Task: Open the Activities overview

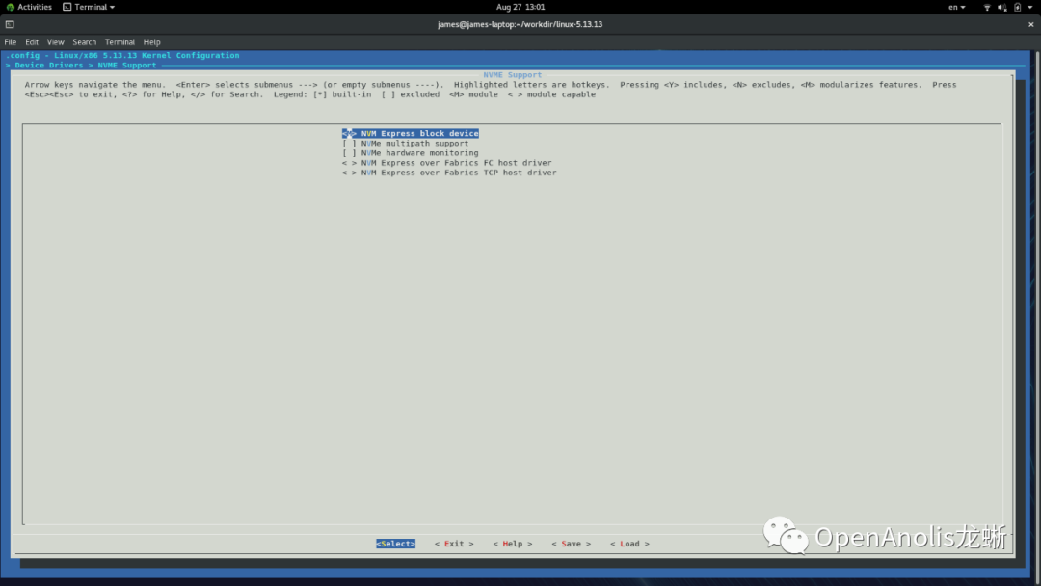Action: tap(29, 7)
